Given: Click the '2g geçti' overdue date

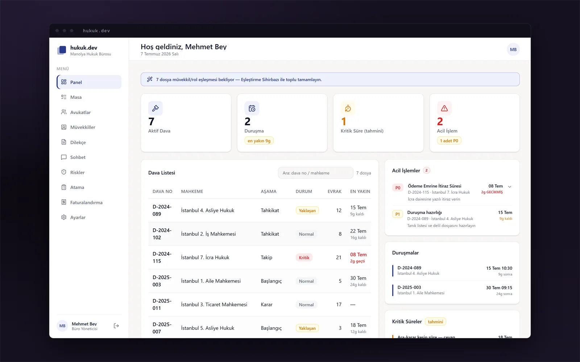Looking at the screenshot, I should [x=357, y=261].
